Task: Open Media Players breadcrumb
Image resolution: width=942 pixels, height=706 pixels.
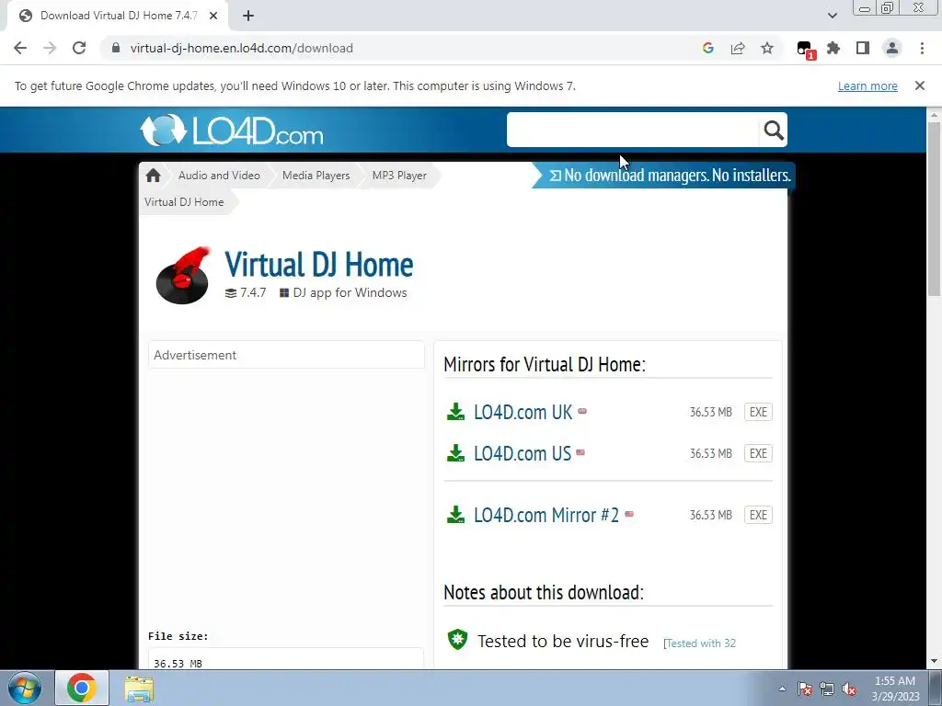Action: coord(316,176)
